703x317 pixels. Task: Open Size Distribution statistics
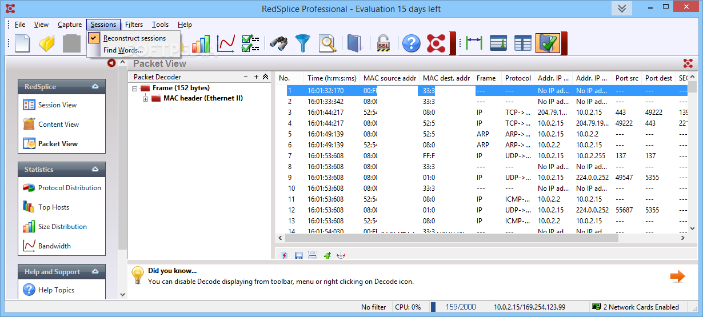[62, 227]
